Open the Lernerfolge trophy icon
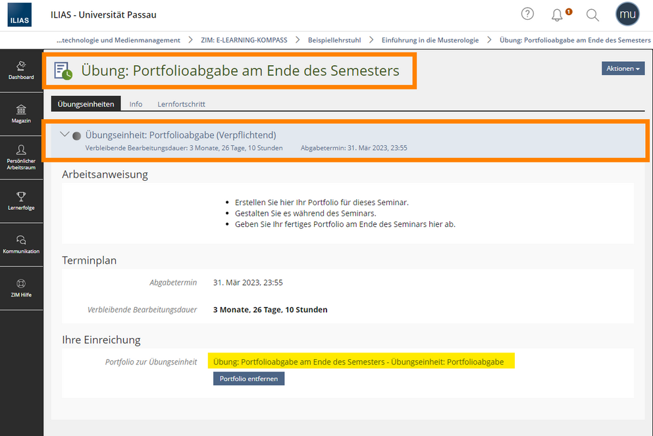Viewport: 653px width, 436px height. (x=21, y=201)
